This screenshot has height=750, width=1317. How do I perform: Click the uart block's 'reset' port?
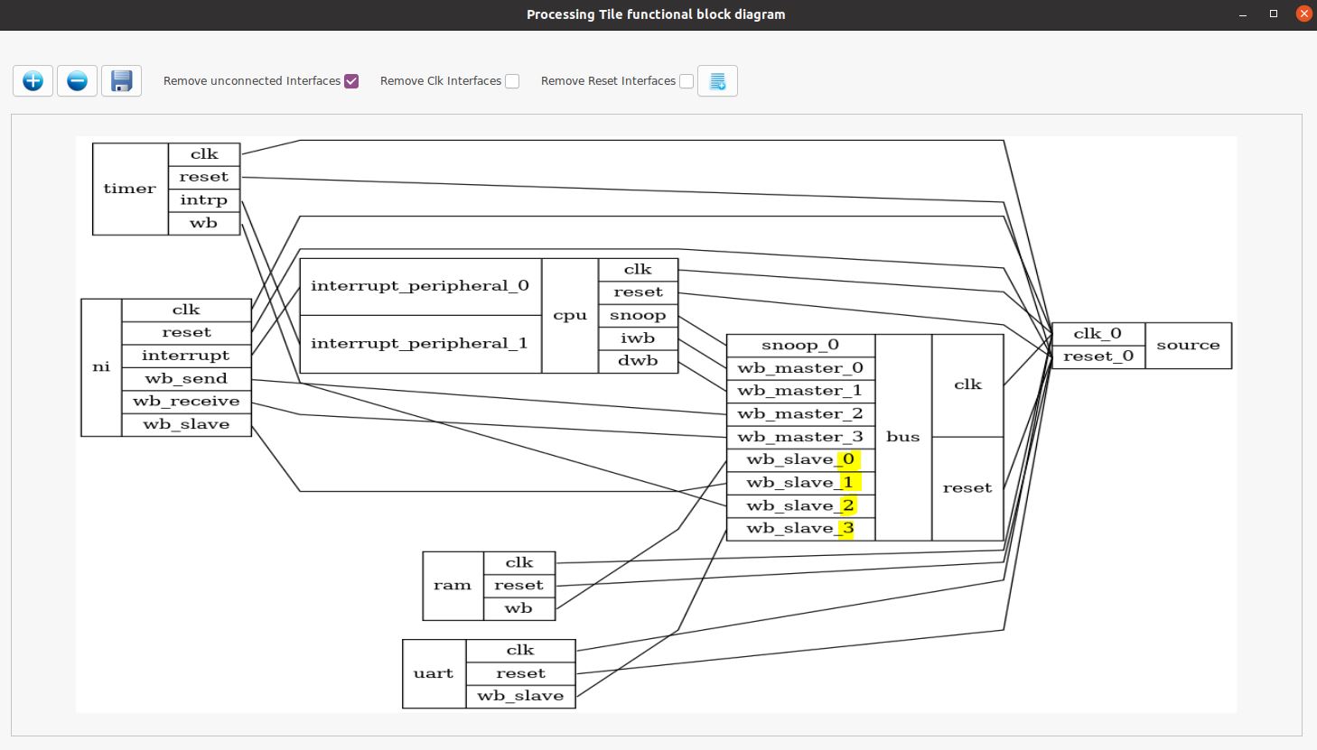(x=520, y=674)
